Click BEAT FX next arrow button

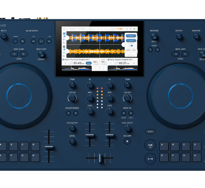[x=131, y=113]
